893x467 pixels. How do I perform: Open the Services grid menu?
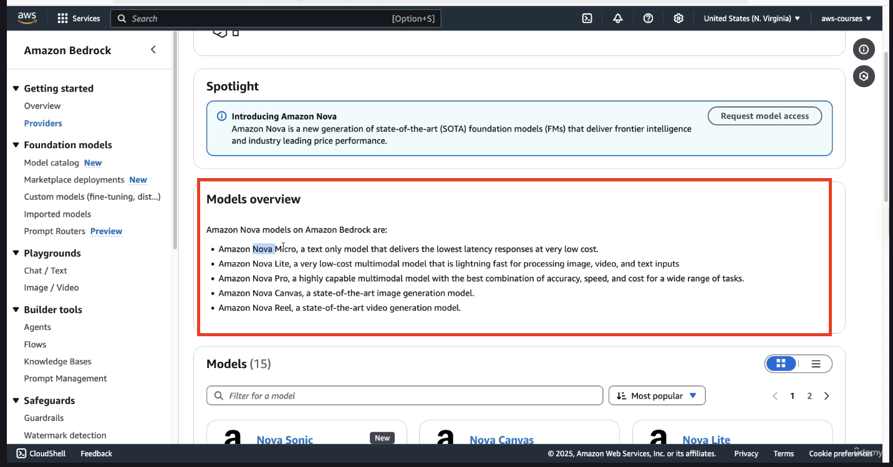79,19
